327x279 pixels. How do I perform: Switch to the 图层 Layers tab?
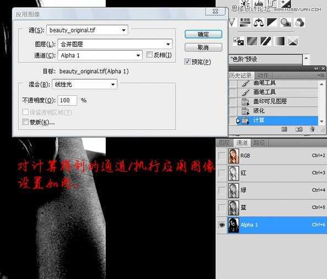[x=225, y=143]
